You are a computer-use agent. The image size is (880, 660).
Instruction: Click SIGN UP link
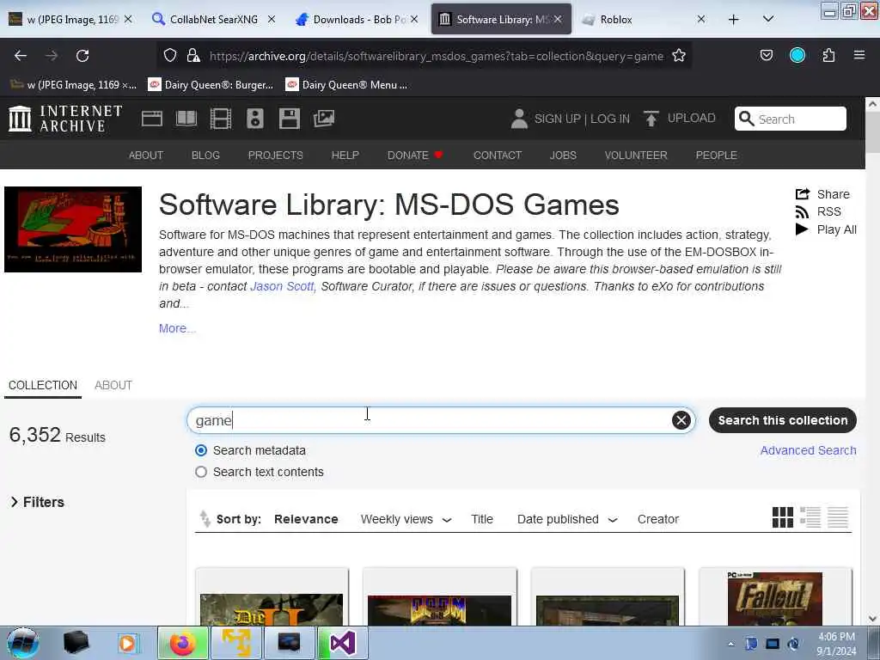557,119
